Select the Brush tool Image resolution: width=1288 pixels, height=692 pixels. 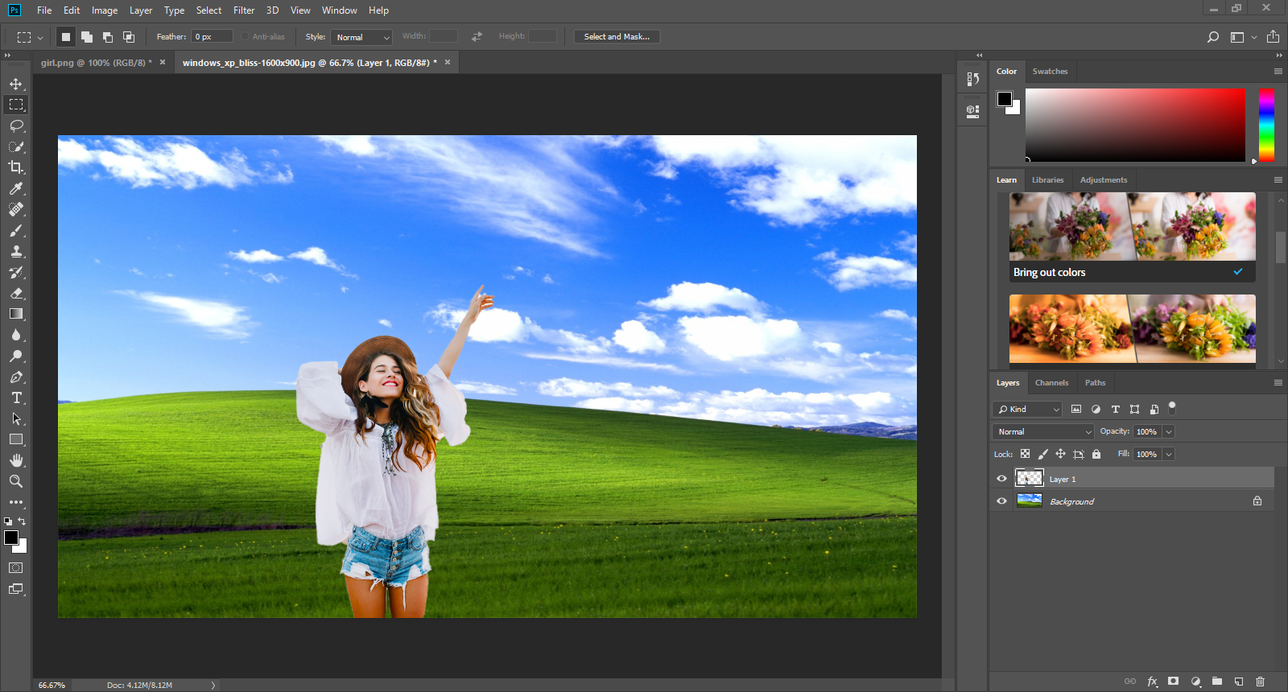[x=16, y=230]
